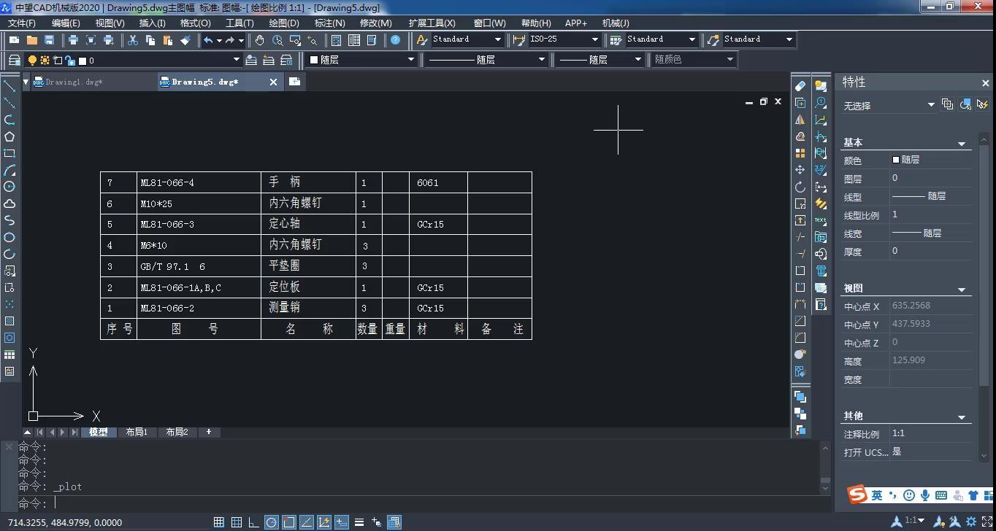Click the Pan hand icon
This screenshot has height=531, width=996.
click(x=259, y=40)
